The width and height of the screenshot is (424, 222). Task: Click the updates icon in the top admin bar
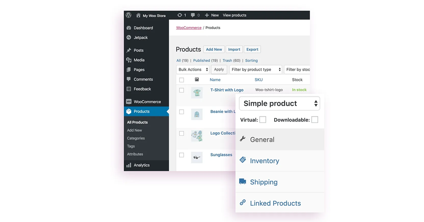pyautogui.click(x=180, y=15)
